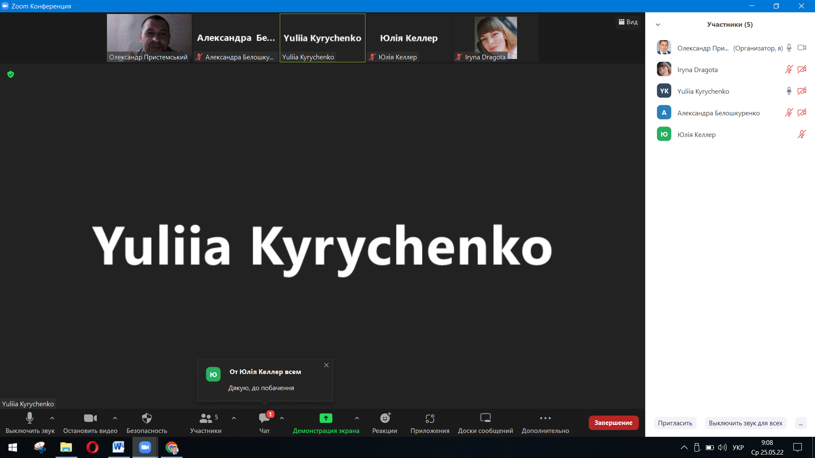Open video options arrow next to camera
The height and width of the screenshot is (458, 815).
[x=115, y=418]
